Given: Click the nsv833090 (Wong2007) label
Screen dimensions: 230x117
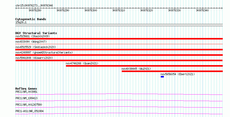Looking at the screenshot, I should click(x=31, y=42).
